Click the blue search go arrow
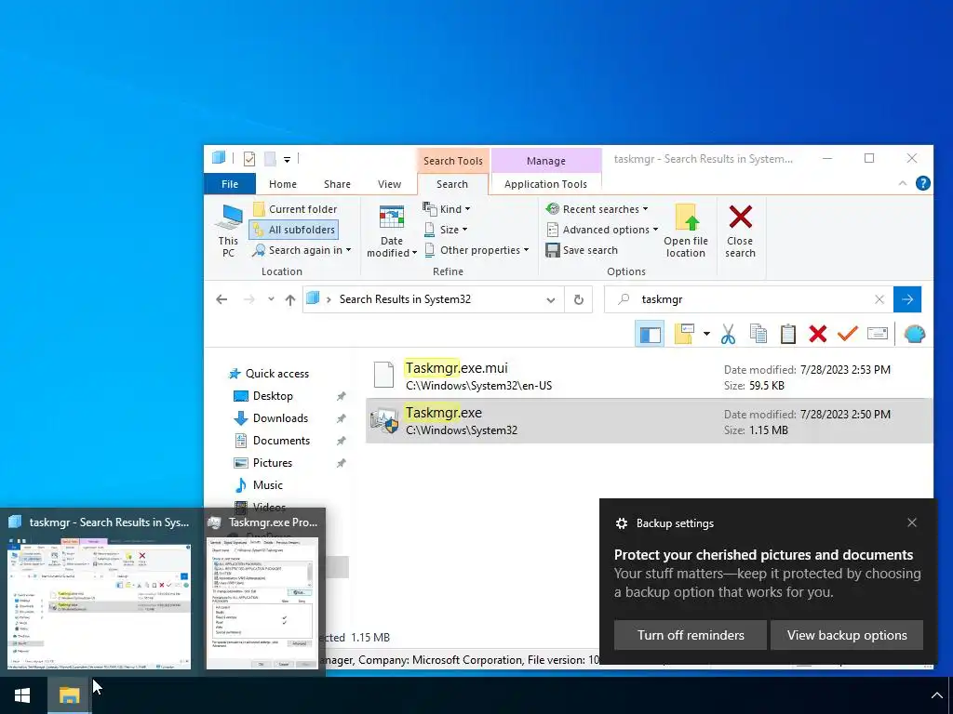This screenshot has height=714, width=953. point(907,299)
